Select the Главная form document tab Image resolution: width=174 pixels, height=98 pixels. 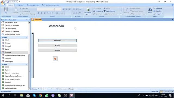click(x=37, y=20)
